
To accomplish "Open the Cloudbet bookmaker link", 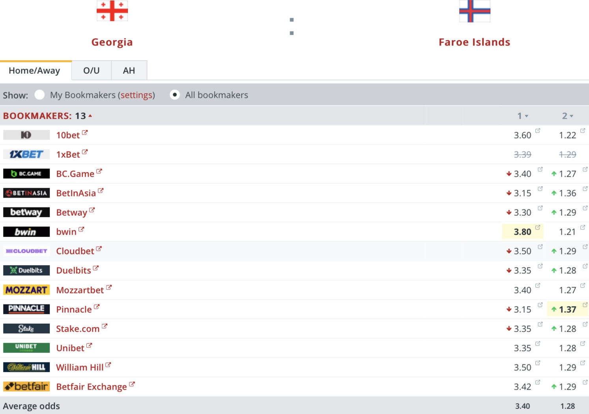I will tap(75, 251).
